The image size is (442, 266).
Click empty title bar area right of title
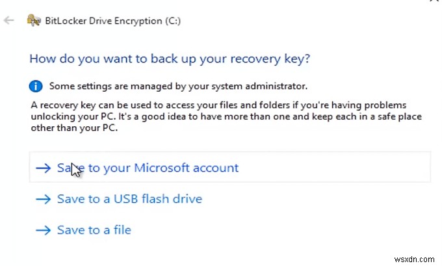292,21
